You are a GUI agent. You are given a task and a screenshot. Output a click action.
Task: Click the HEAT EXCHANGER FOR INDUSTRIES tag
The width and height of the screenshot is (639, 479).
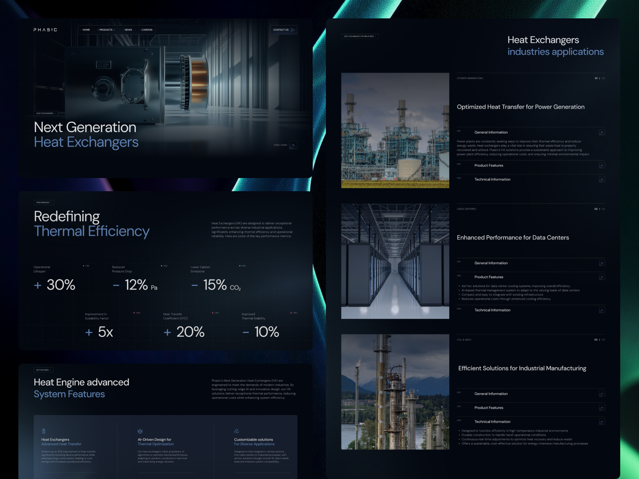[x=359, y=36]
